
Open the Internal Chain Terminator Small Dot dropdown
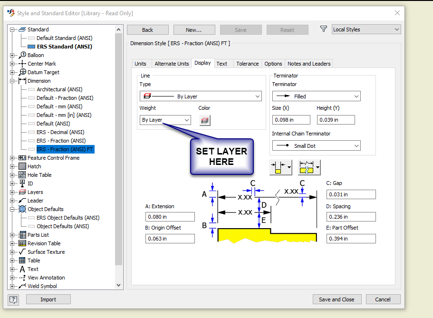[317, 145]
